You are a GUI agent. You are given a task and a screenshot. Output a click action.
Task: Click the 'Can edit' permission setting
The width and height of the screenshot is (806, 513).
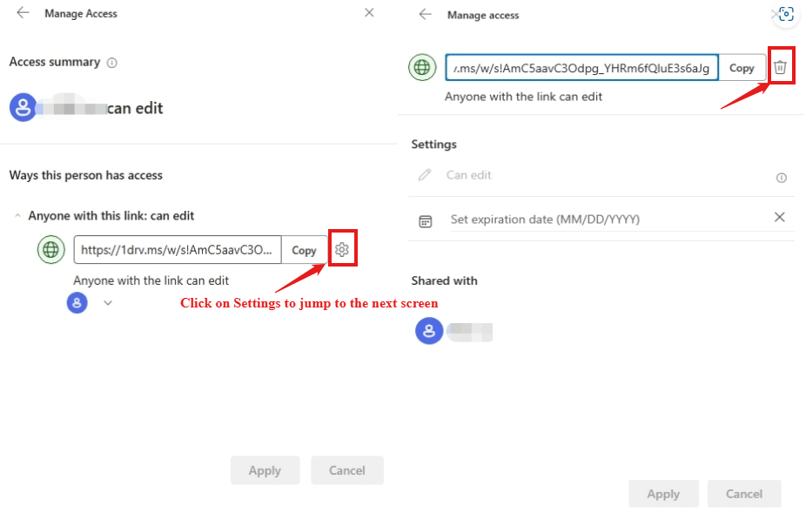[469, 175]
